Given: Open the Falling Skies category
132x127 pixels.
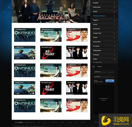Looking at the screenshot, I should (104, 50).
